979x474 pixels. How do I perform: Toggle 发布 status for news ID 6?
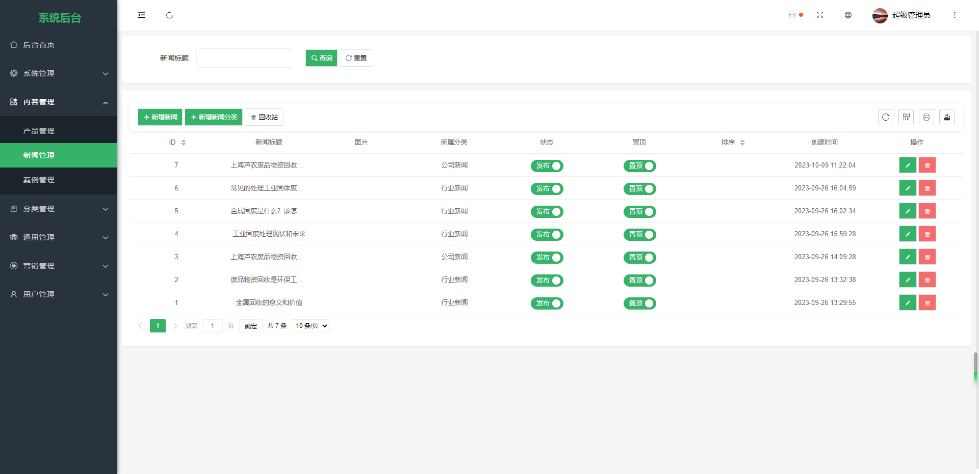pyautogui.click(x=547, y=189)
